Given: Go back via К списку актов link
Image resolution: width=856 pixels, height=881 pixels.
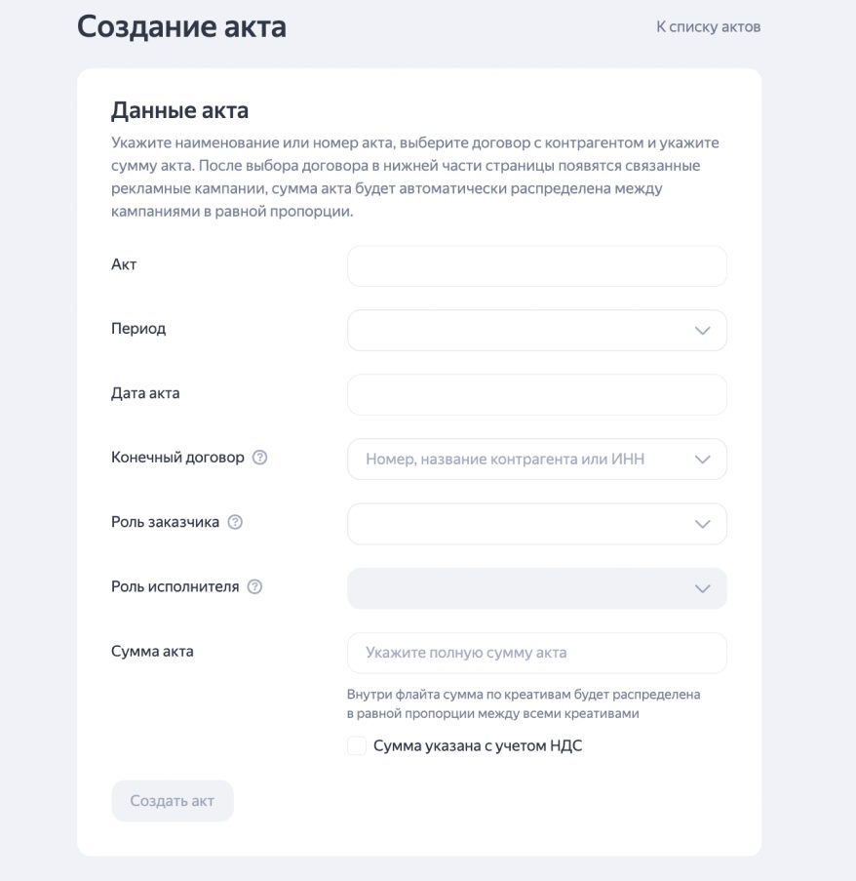Looking at the screenshot, I should [708, 27].
